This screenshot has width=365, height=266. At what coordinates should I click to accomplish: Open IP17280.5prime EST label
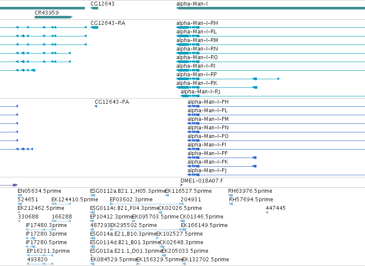pyautogui.click(x=46, y=242)
